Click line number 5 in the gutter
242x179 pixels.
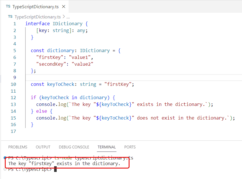(x=15, y=51)
